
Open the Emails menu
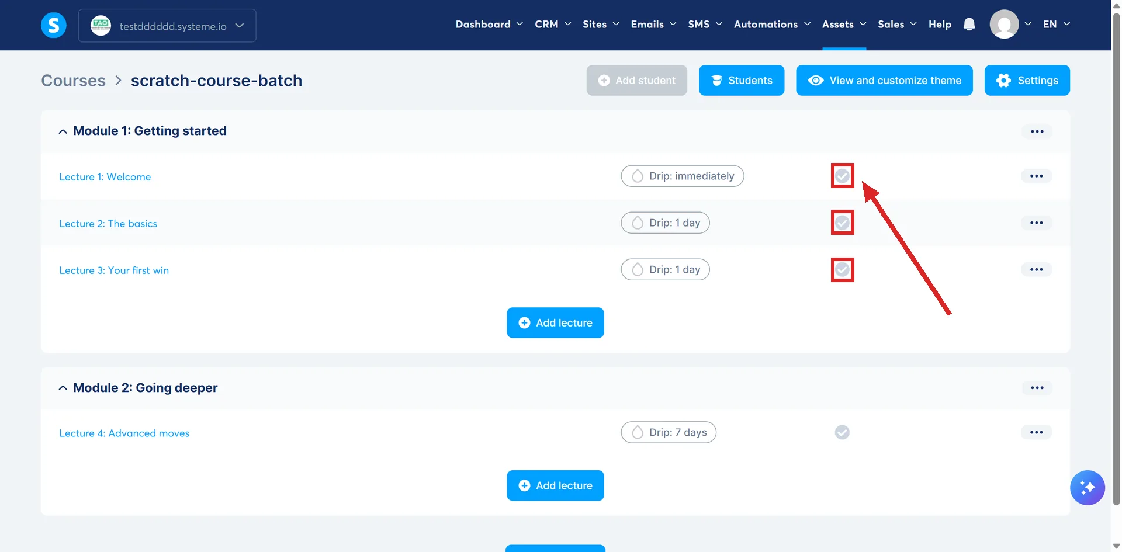pos(653,24)
